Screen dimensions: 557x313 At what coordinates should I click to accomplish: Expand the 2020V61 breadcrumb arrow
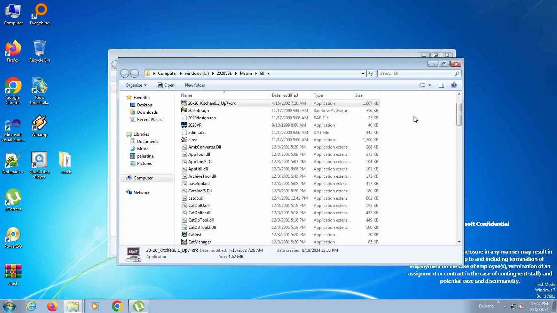tap(236, 73)
